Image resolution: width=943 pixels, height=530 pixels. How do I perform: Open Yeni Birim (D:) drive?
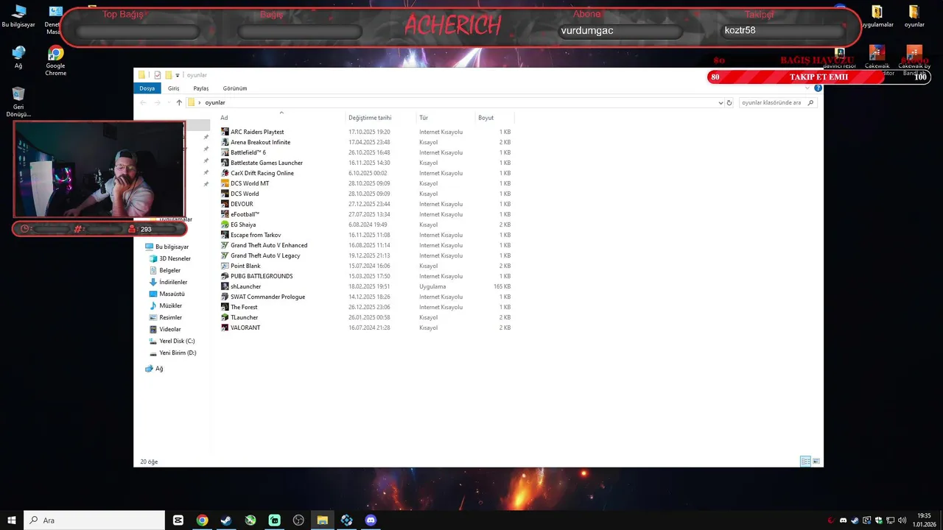pyautogui.click(x=173, y=353)
